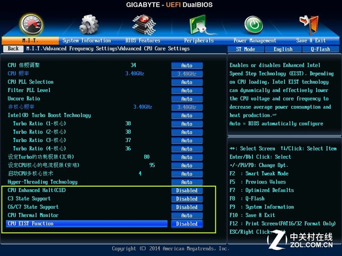Switch to the BIOS Features tab

(x=143, y=41)
